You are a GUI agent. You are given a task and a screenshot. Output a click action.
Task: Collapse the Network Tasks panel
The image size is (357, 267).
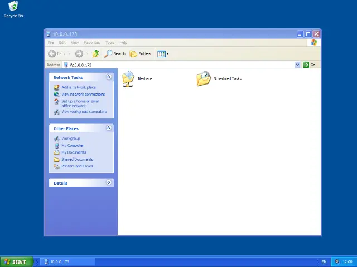pyautogui.click(x=109, y=77)
